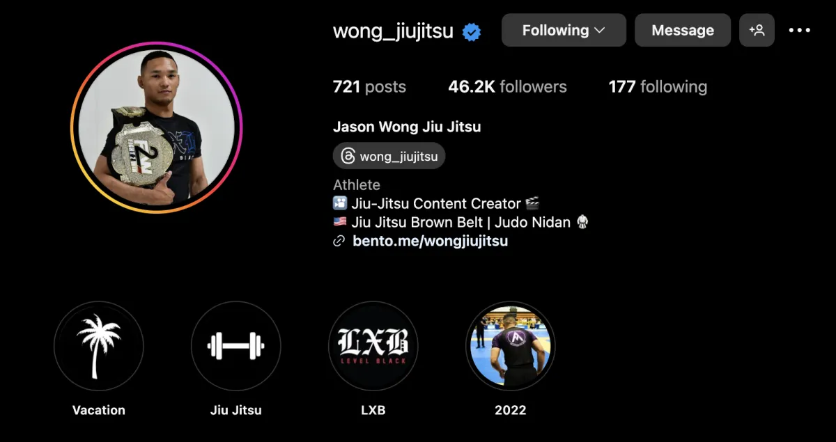
Task: Select the LXB highlight label text
Action: click(x=373, y=410)
